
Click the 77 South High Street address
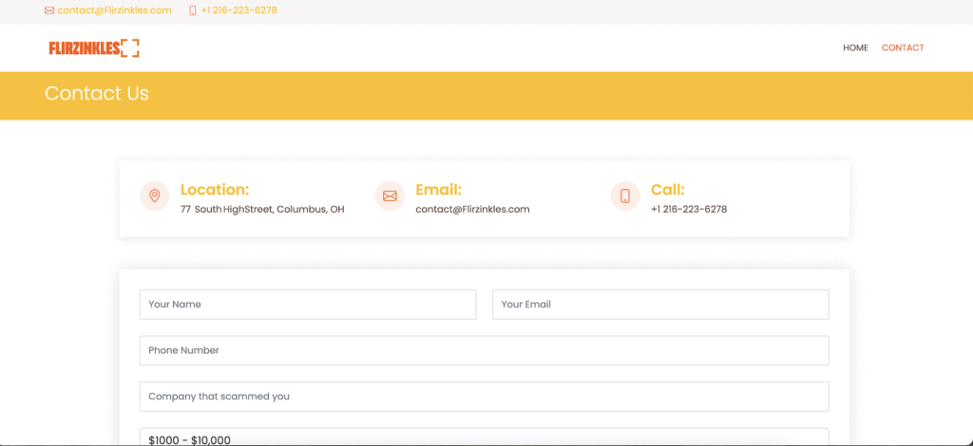pos(262,209)
